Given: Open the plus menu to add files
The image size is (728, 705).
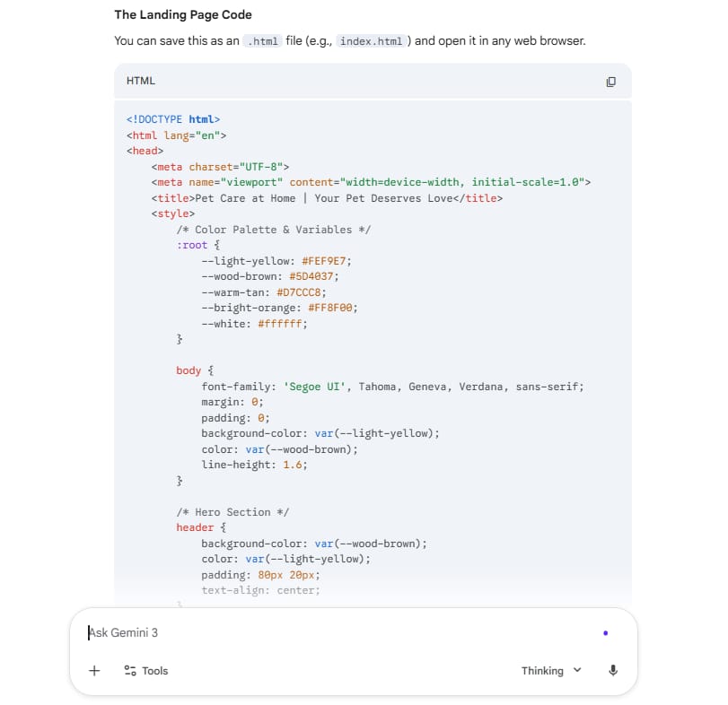Looking at the screenshot, I should 93,670.
